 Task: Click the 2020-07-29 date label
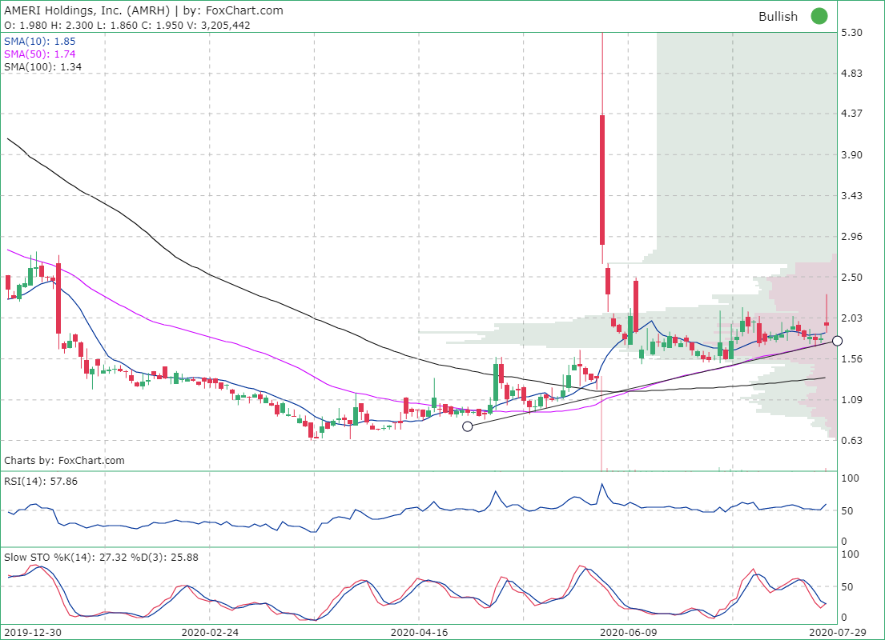838,632
